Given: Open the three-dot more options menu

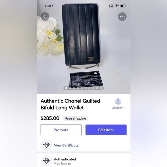Looking at the screenshot, I should 122,16.
